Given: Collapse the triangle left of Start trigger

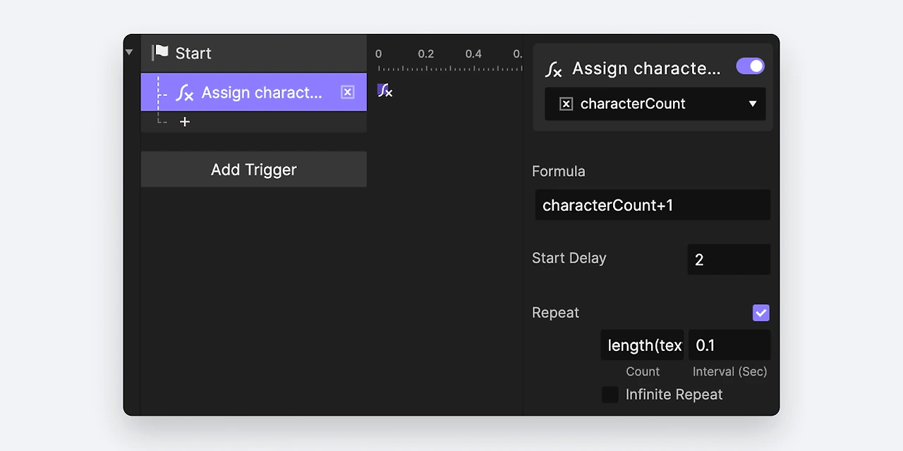Looking at the screenshot, I should click(129, 53).
